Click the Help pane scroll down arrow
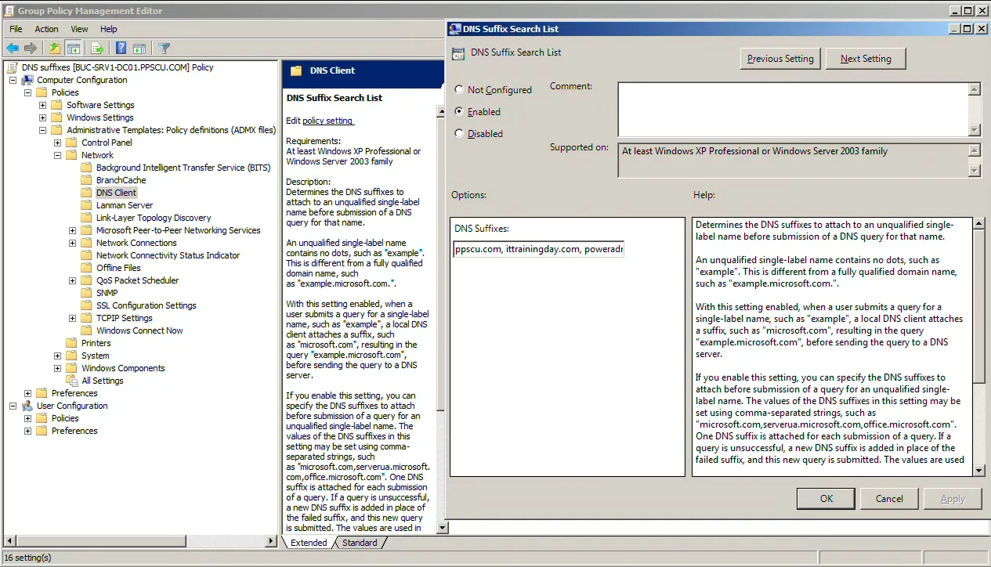The image size is (991, 567). (x=978, y=469)
